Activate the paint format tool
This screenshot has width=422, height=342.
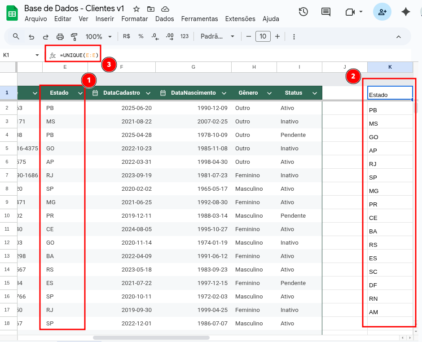tap(74, 37)
